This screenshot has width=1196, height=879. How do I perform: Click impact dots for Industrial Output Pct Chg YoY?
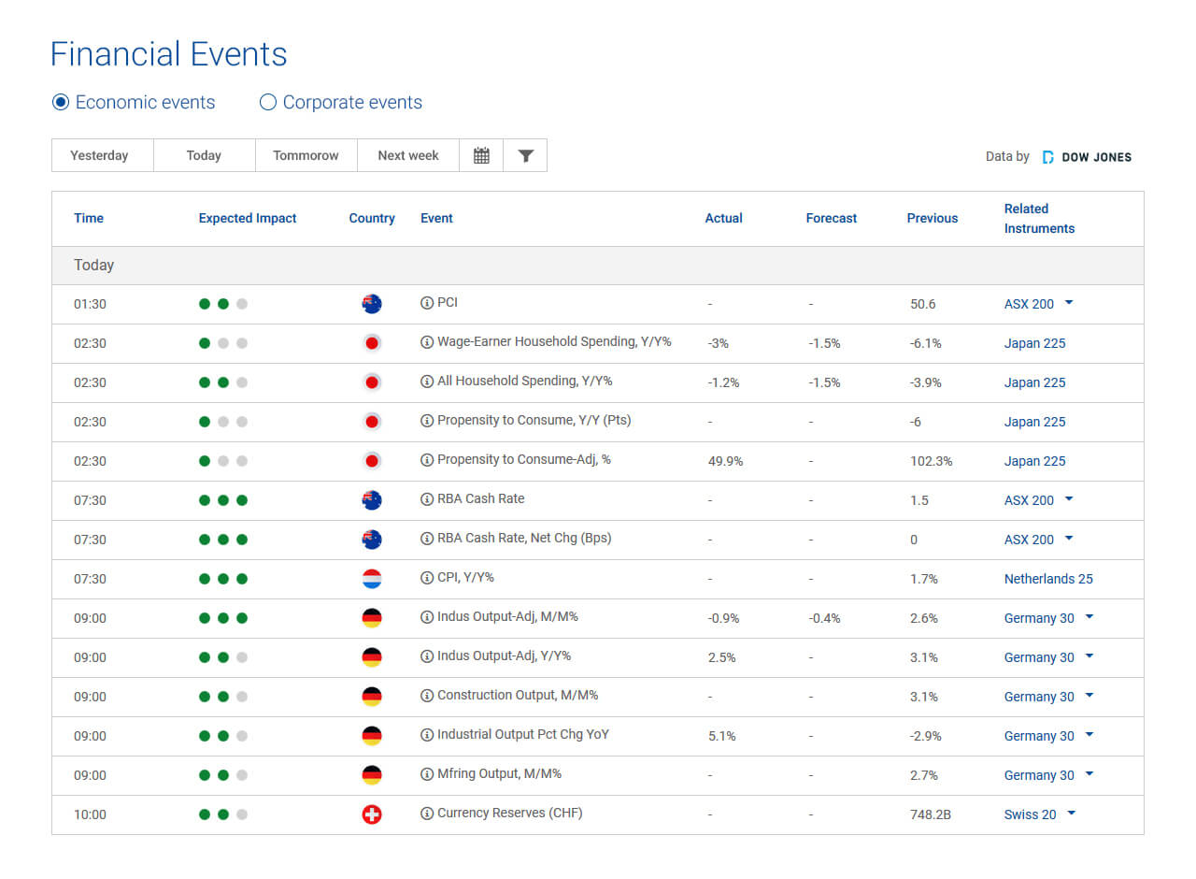[222, 736]
